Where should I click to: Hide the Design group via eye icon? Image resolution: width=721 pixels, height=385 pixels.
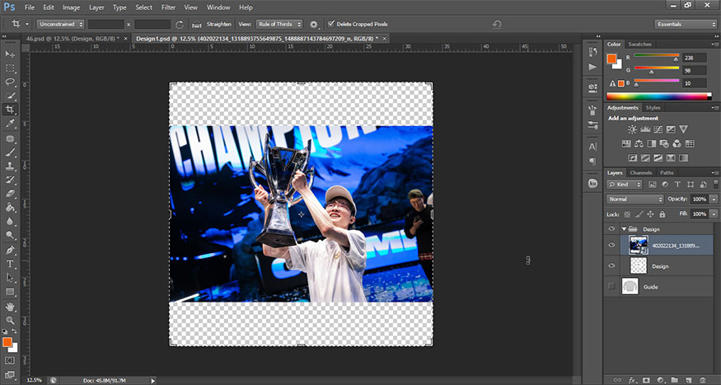pos(611,228)
